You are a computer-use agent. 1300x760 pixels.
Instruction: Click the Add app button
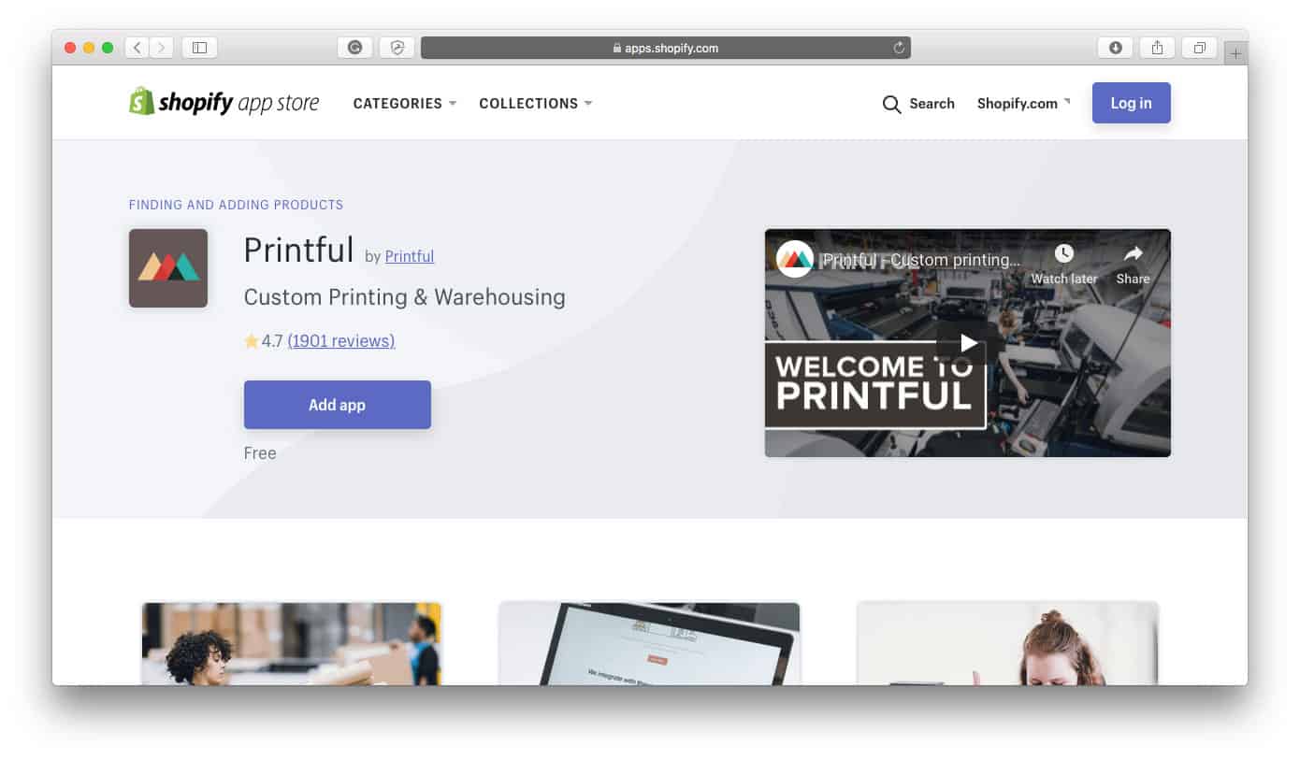pos(338,405)
